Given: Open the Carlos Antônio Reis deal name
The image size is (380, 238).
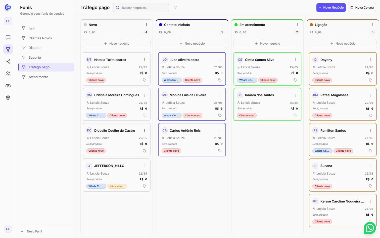Looking at the screenshot, I should click(x=185, y=130).
